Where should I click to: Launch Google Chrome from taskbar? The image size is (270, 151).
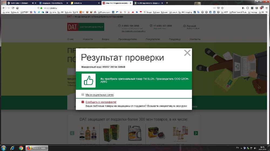point(21,148)
